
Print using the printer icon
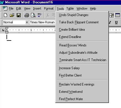[27, 15]
